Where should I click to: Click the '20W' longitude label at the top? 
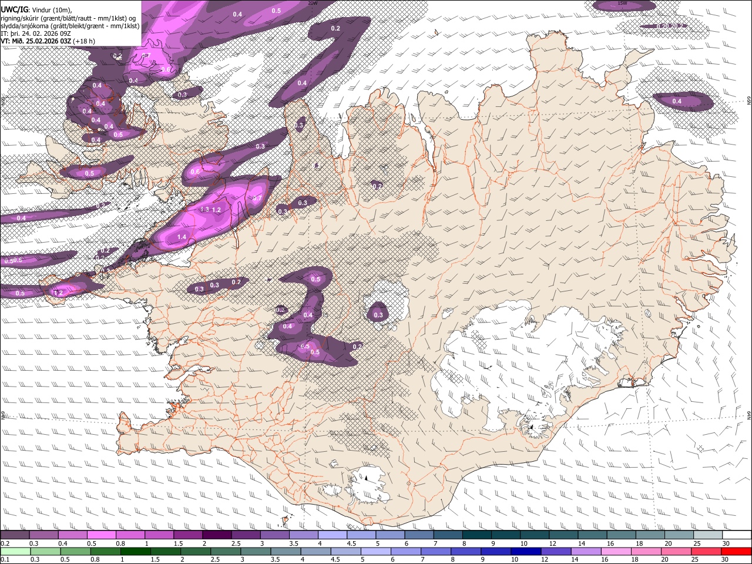click(x=313, y=3)
